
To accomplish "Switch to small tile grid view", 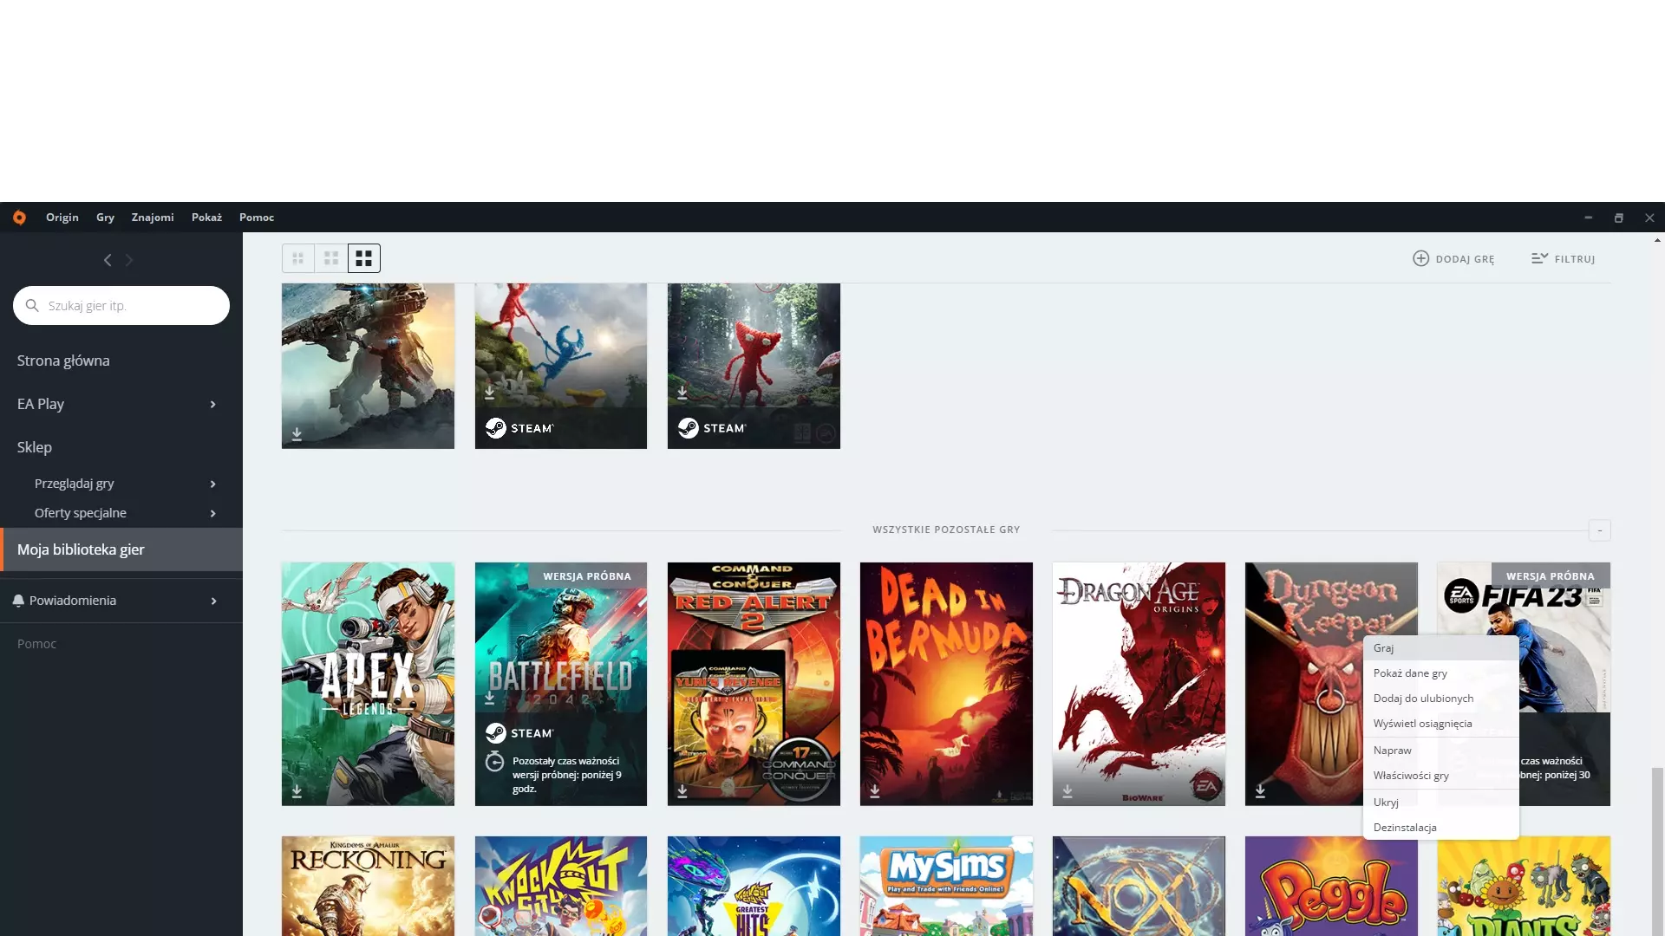I will click(297, 258).
